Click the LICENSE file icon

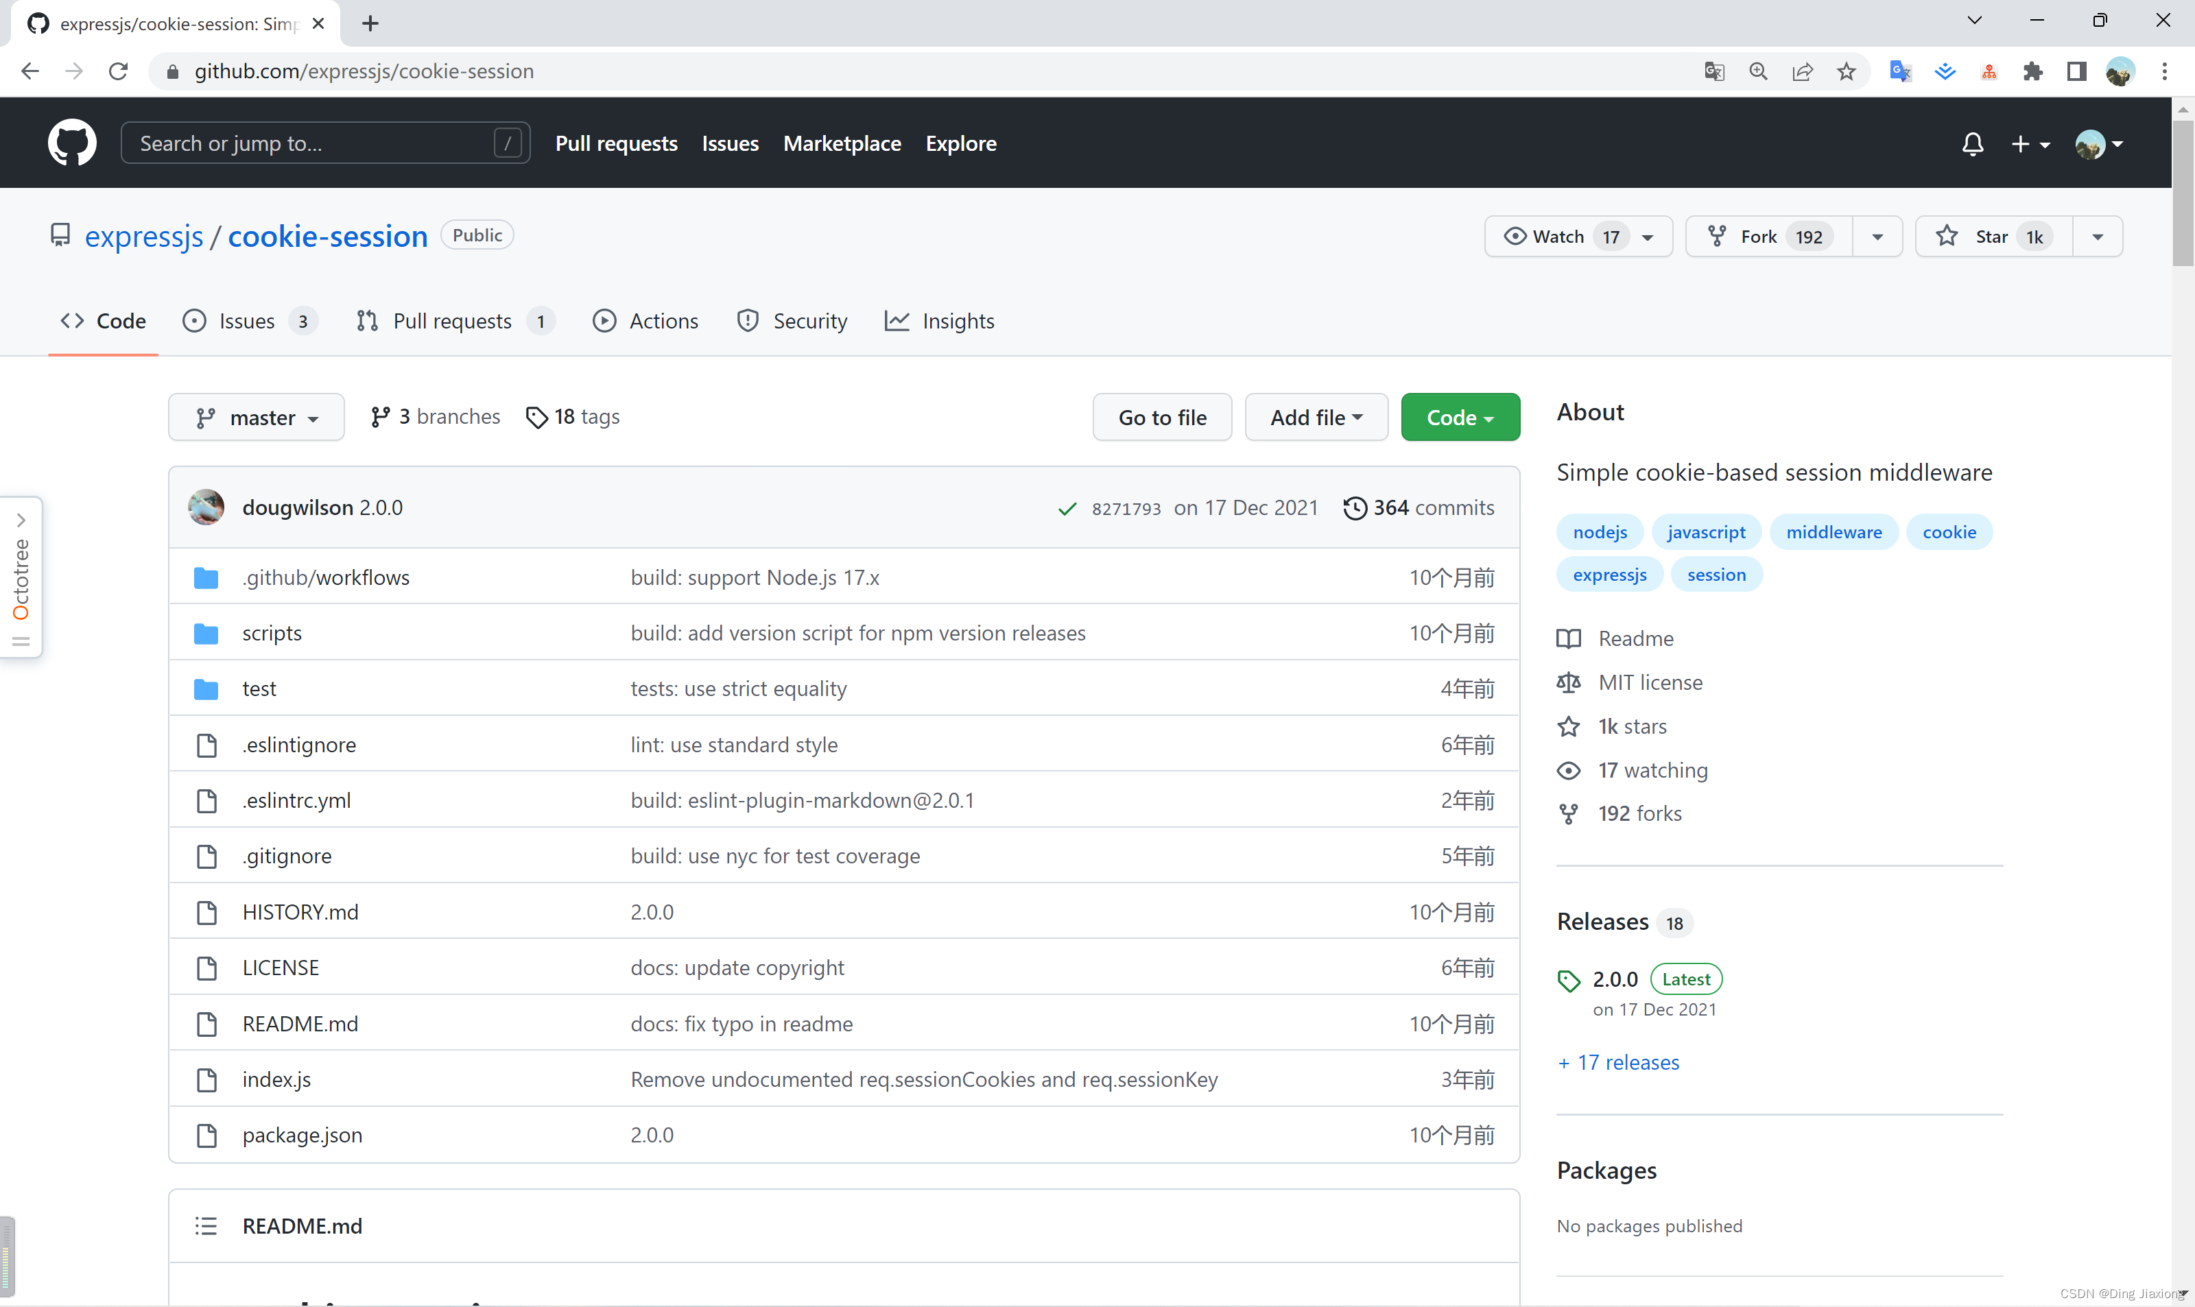(206, 968)
